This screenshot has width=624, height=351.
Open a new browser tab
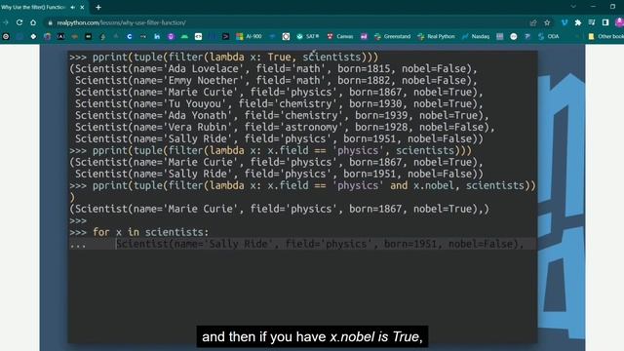[98, 7]
